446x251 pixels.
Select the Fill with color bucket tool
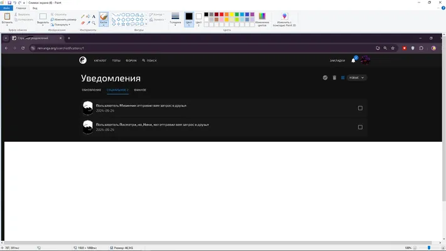point(88,16)
